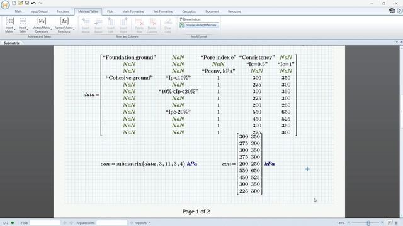
Task: Expand Insert Table dropdown arrow
Action: point(27,30)
